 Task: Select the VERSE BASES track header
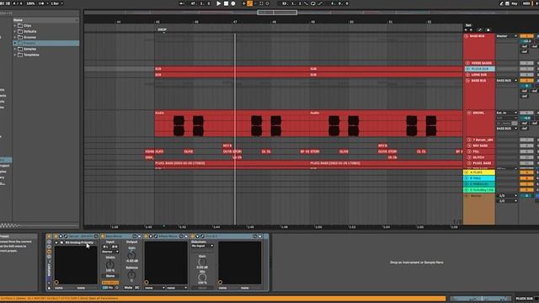482,63
